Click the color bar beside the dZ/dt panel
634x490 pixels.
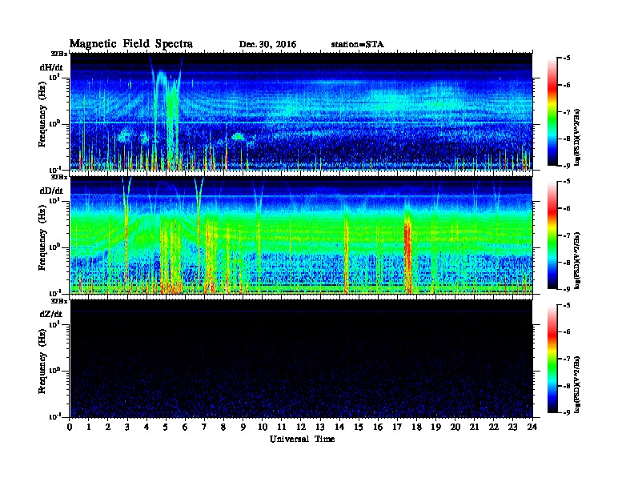pos(552,359)
